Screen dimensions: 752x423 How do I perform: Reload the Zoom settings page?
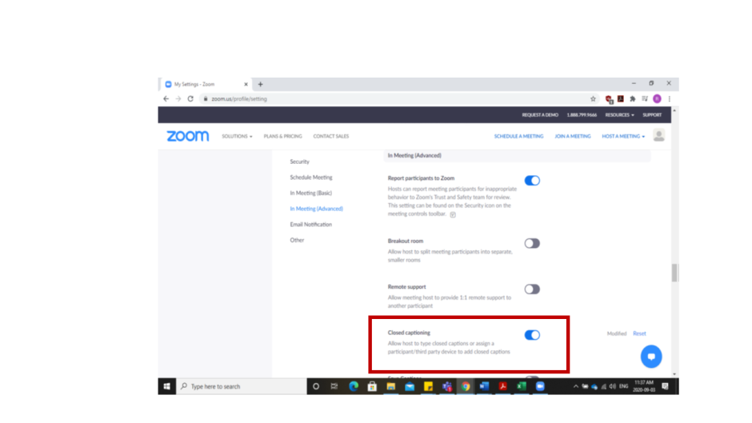point(190,99)
